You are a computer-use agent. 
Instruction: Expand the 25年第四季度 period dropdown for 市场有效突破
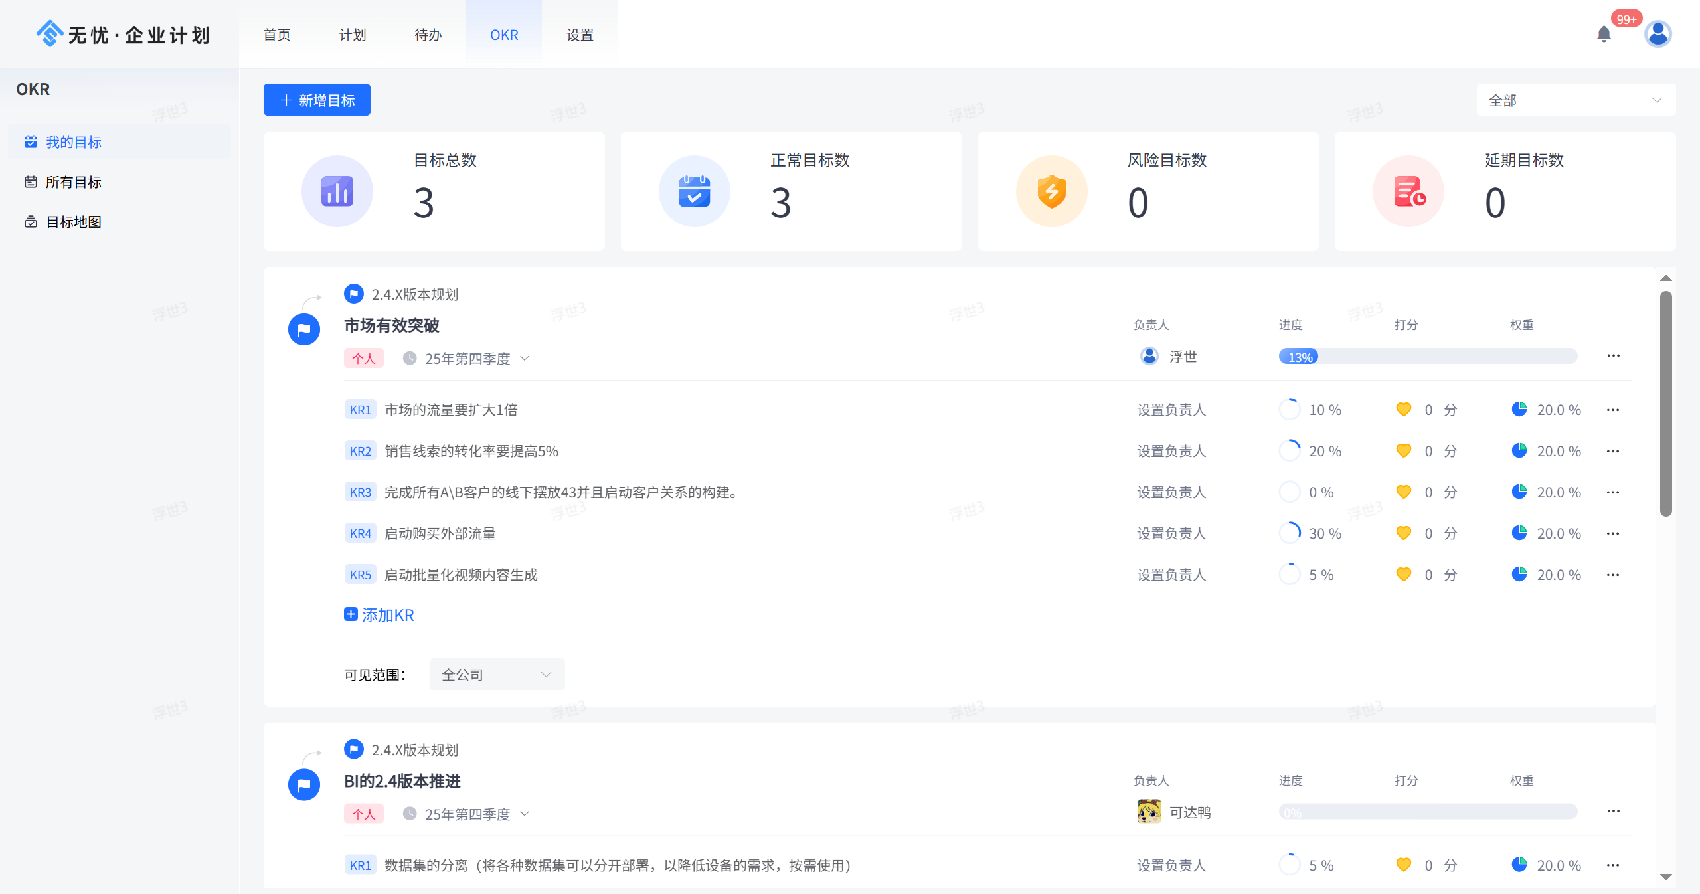pos(525,359)
